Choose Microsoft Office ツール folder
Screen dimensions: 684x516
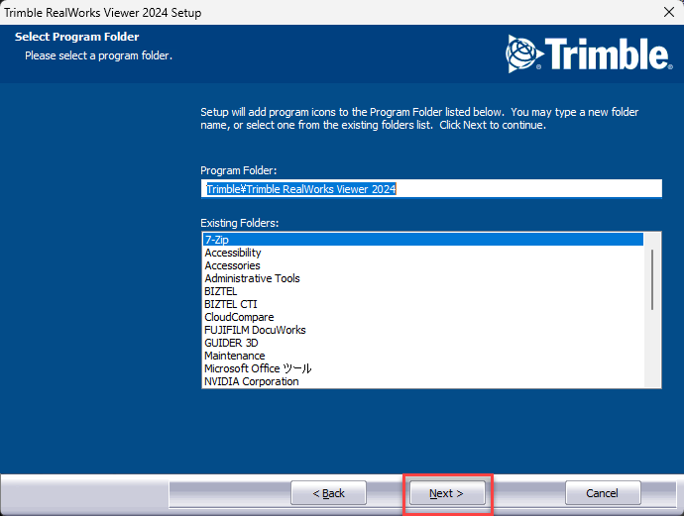click(258, 368)
